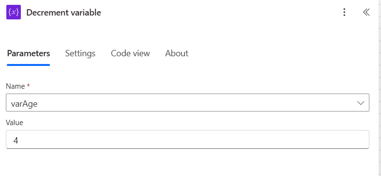Focus the Value input field
This screenshot has height=176, width=381.
click(x=187, y=139)
